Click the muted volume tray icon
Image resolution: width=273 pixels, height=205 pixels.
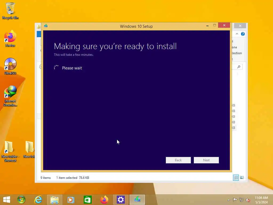tap(248, 200)
